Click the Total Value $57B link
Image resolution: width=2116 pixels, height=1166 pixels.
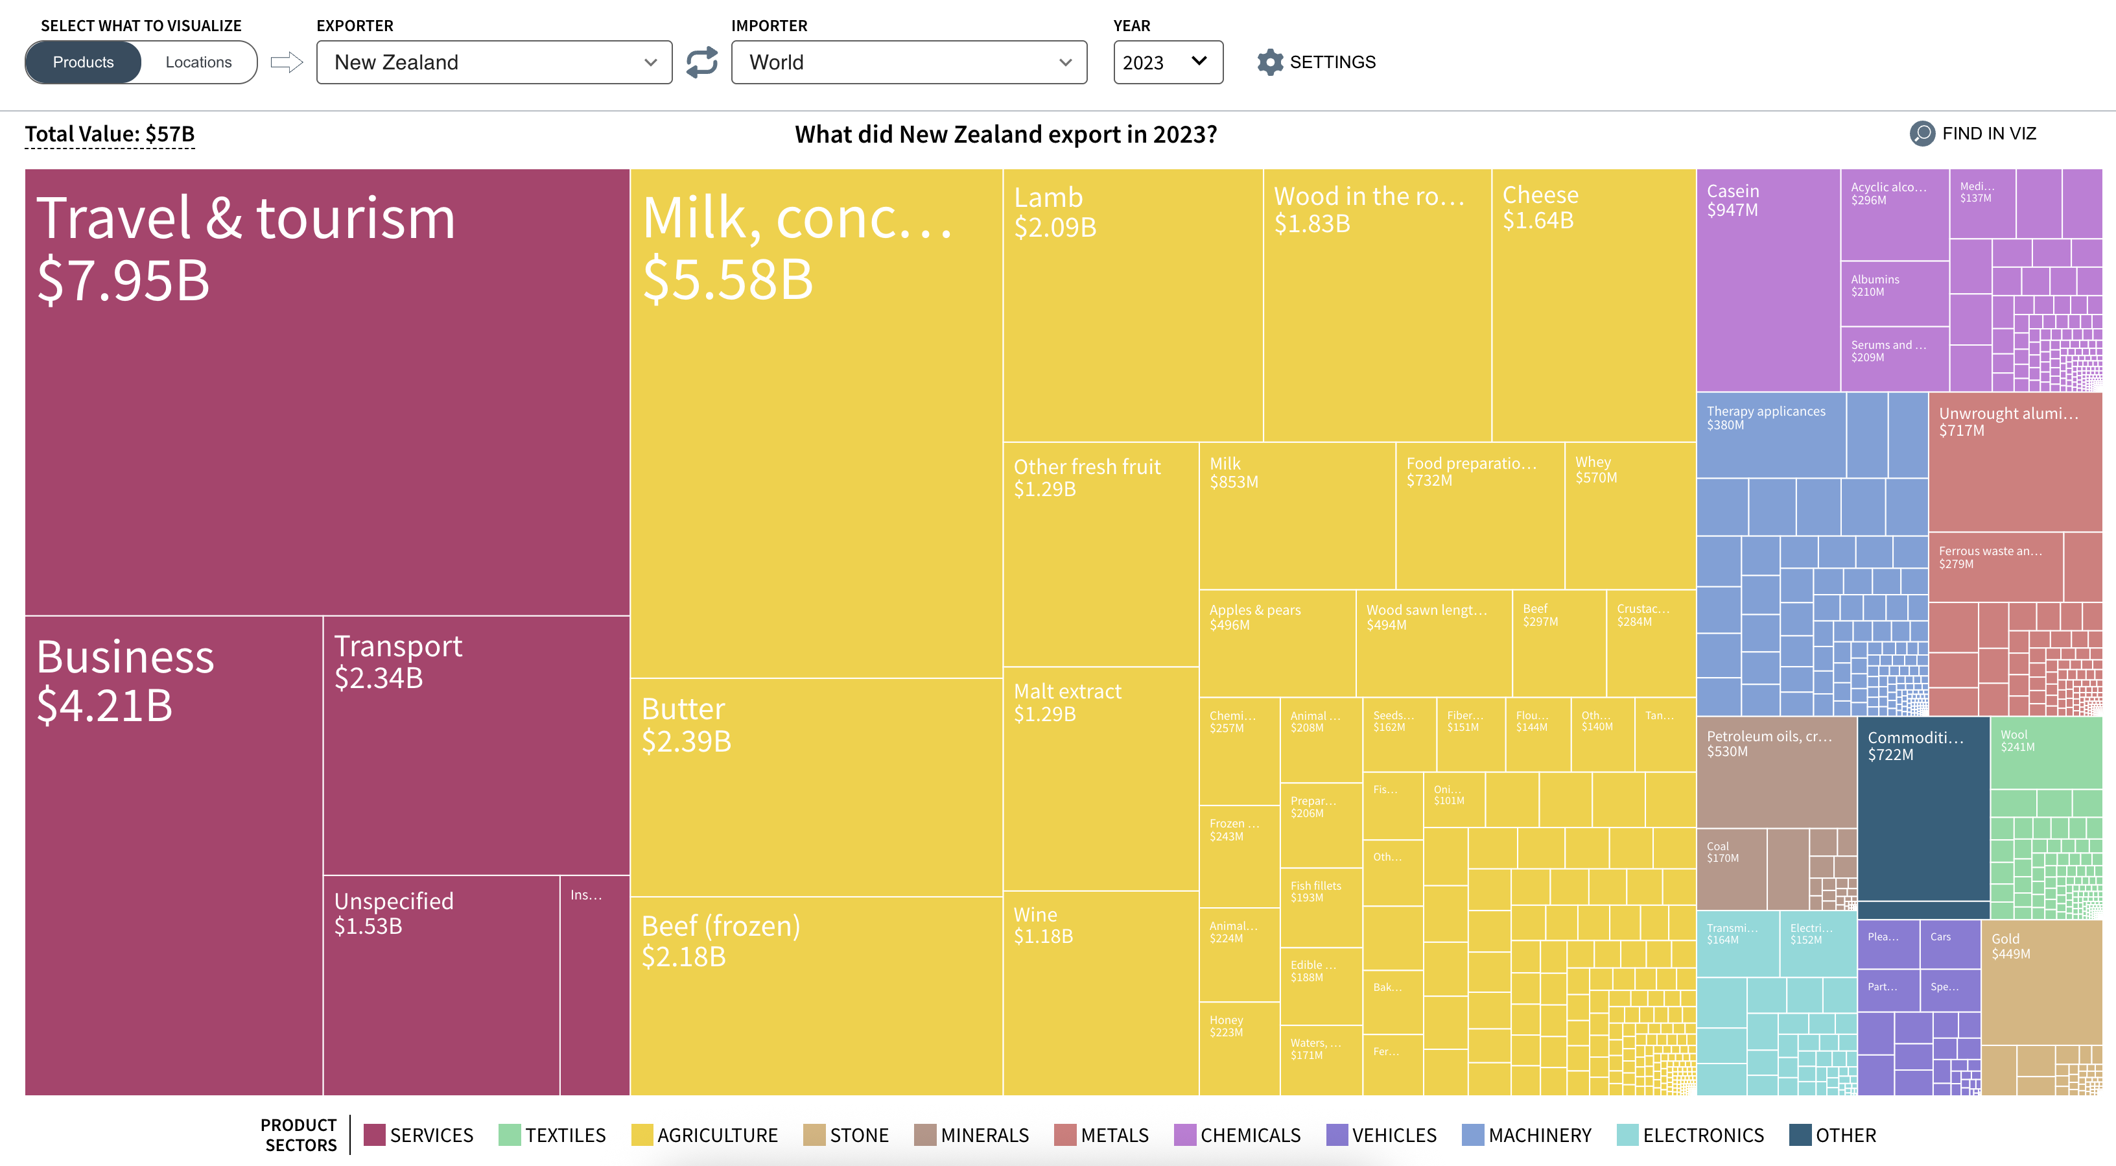tap(110, 134)
